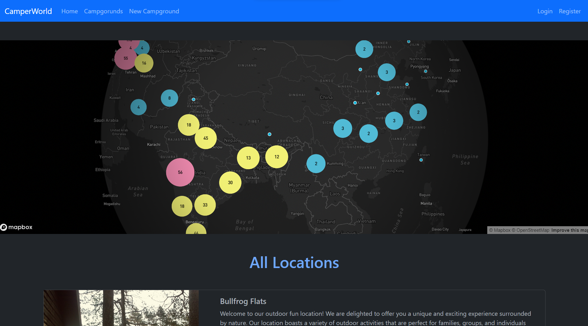Screen dimensions: 588x326
Task: Click the blue cluster marked 3 near Sichuan
Action: (343, 128)
